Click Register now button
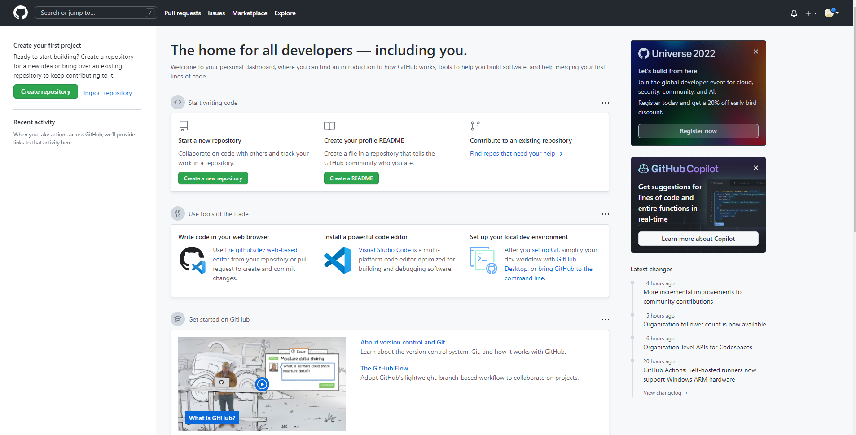Viewport: 856px width, 435px height. 698,131
